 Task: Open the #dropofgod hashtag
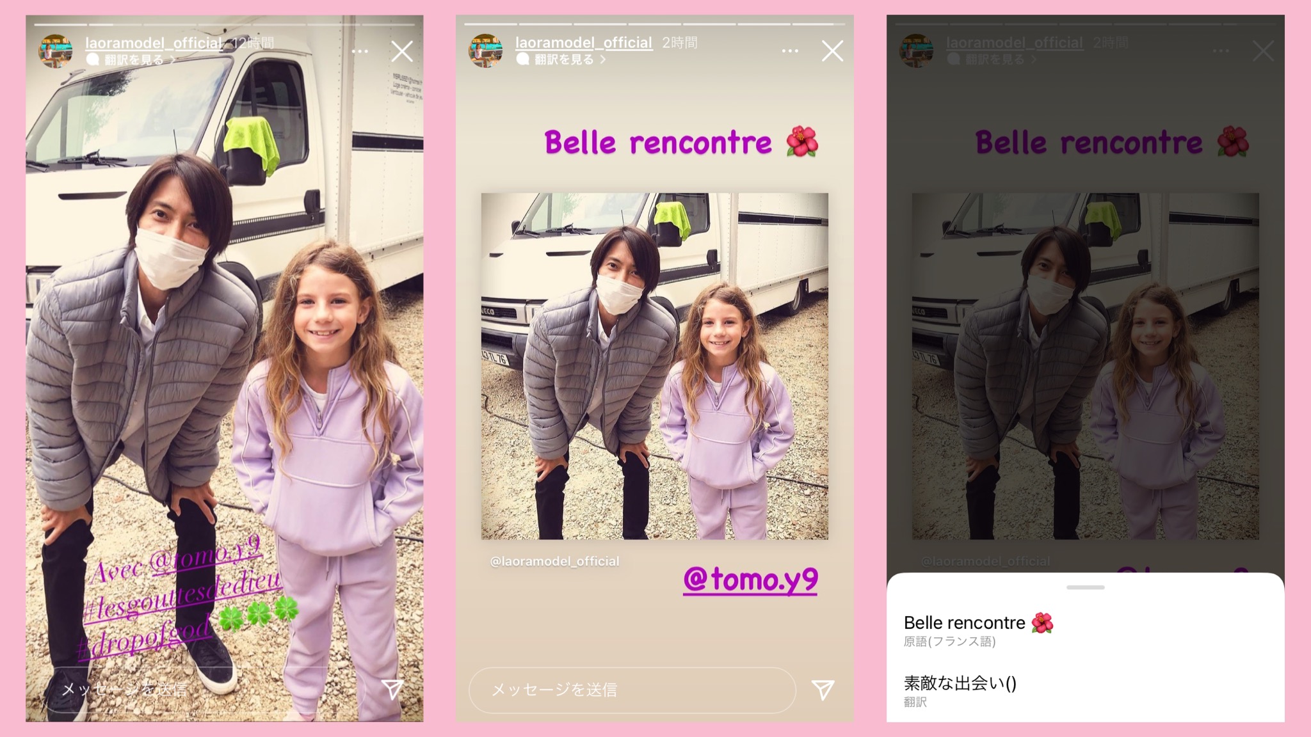tap(144, 638)
